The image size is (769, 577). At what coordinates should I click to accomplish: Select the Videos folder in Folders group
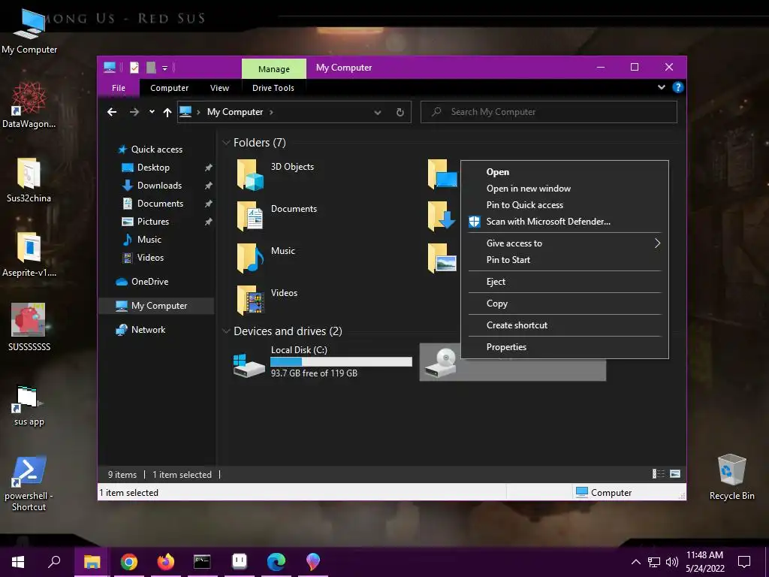coord(267,301)
